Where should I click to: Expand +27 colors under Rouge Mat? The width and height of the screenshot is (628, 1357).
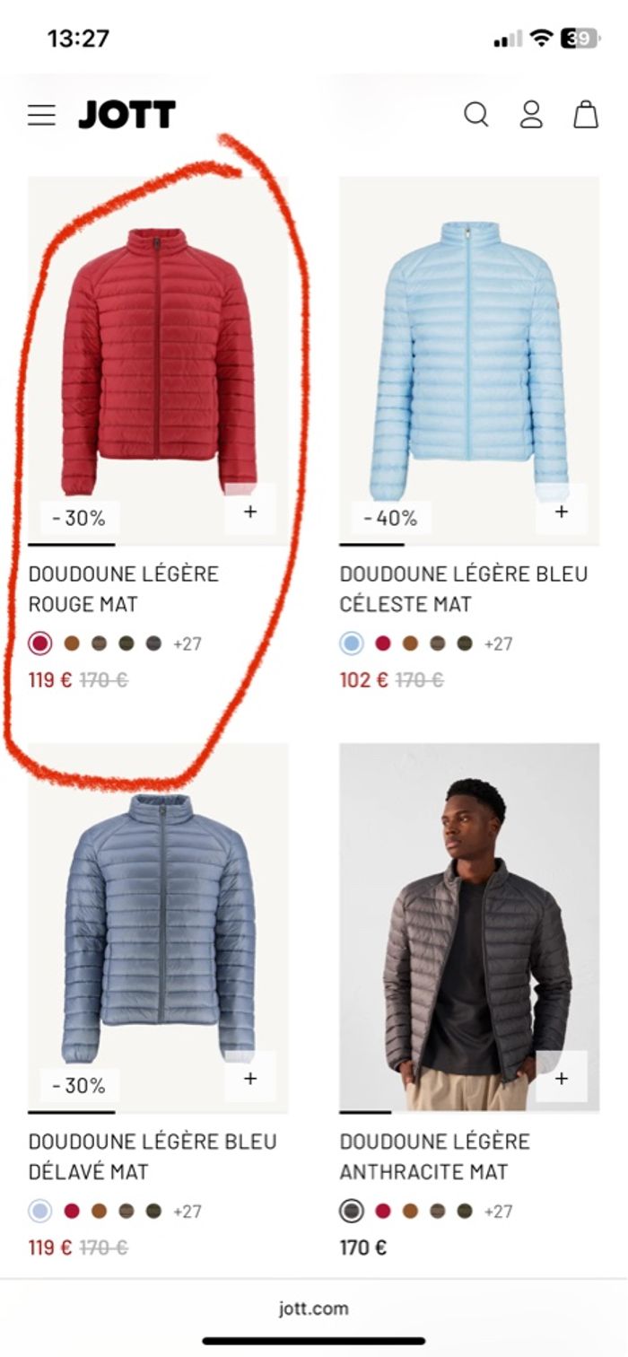point(188,643)
